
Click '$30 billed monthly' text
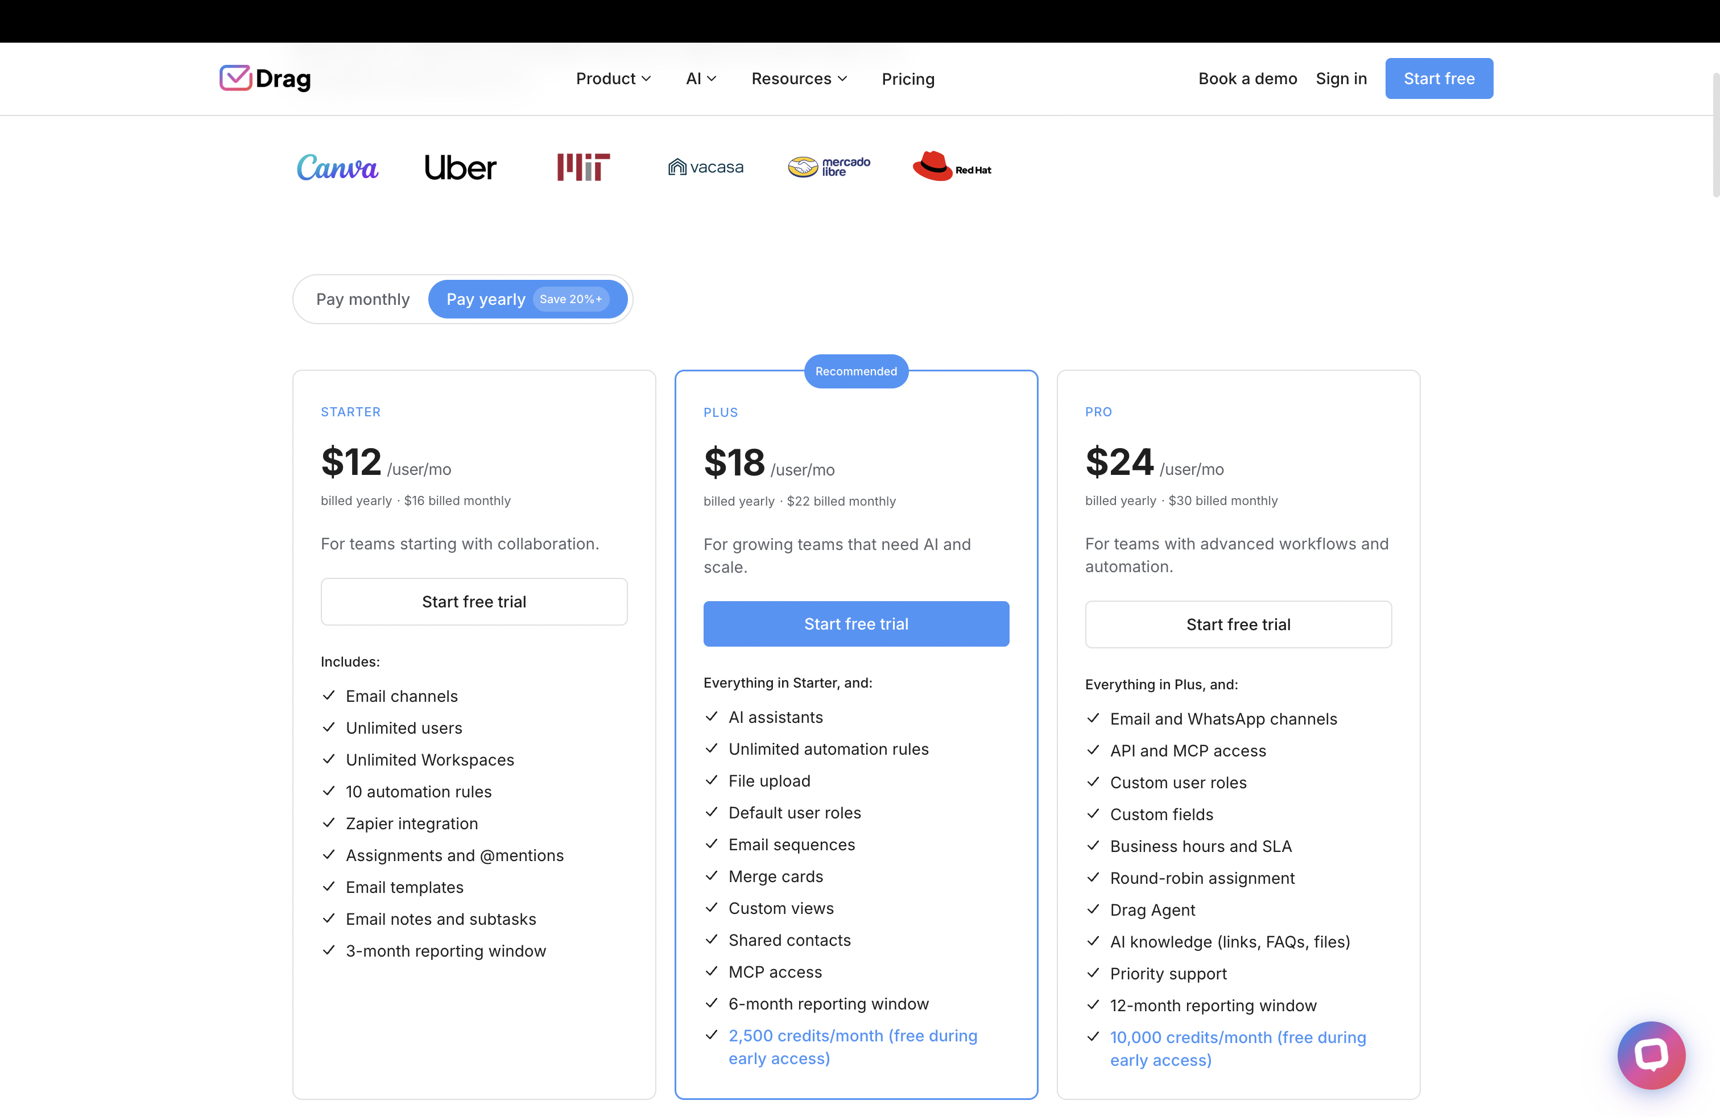[1223, 500]
